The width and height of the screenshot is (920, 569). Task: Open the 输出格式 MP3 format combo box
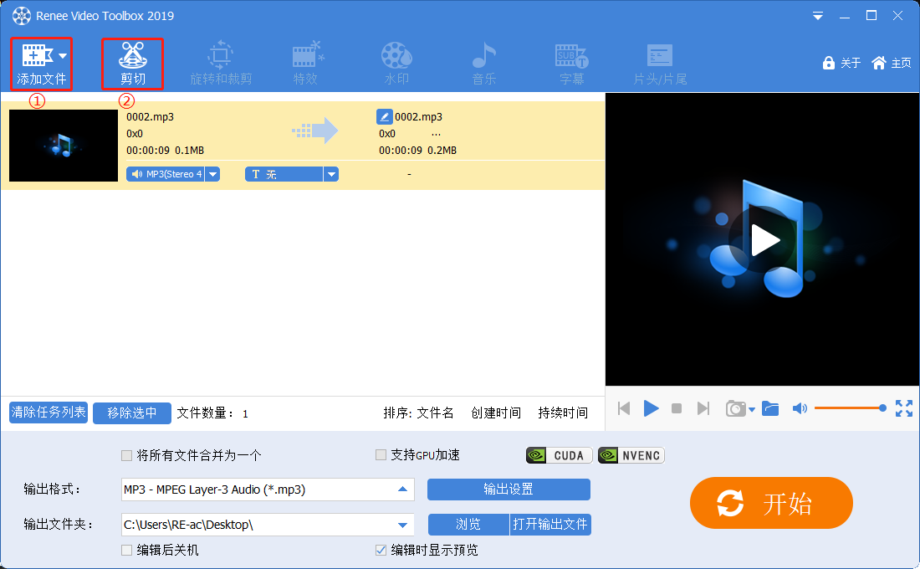click(x=268, y=490)
